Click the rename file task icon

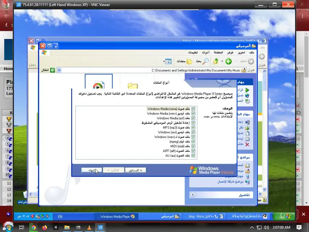coord(247,122)
